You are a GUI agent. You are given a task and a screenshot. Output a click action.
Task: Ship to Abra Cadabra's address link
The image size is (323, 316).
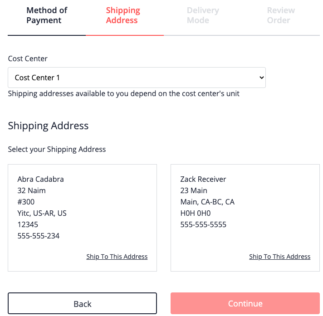117,257
